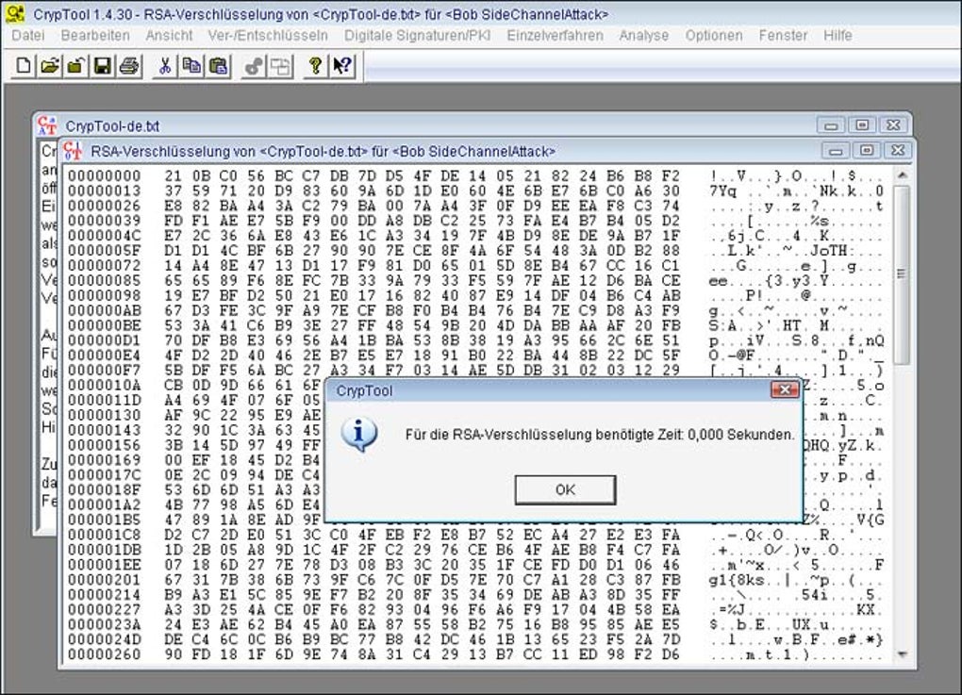Click offset 00000013 in hex view
Image resolution: width=962 pixels, height=695 pixels.
click(105, 190)
